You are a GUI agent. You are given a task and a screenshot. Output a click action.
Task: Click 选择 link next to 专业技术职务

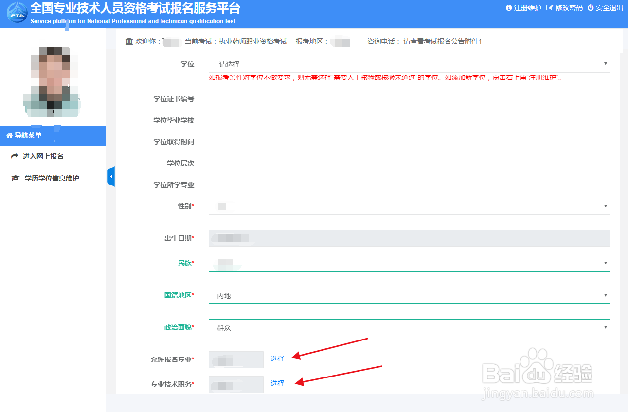point(277,383)
